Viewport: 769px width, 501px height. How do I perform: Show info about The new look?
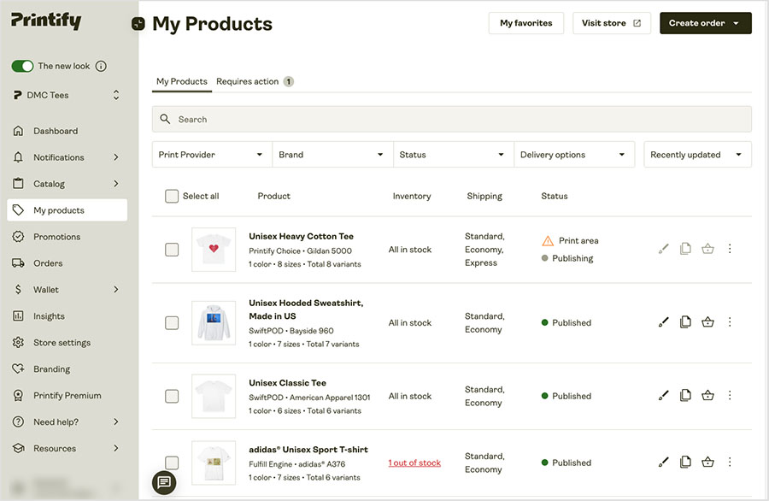[101, 66]
